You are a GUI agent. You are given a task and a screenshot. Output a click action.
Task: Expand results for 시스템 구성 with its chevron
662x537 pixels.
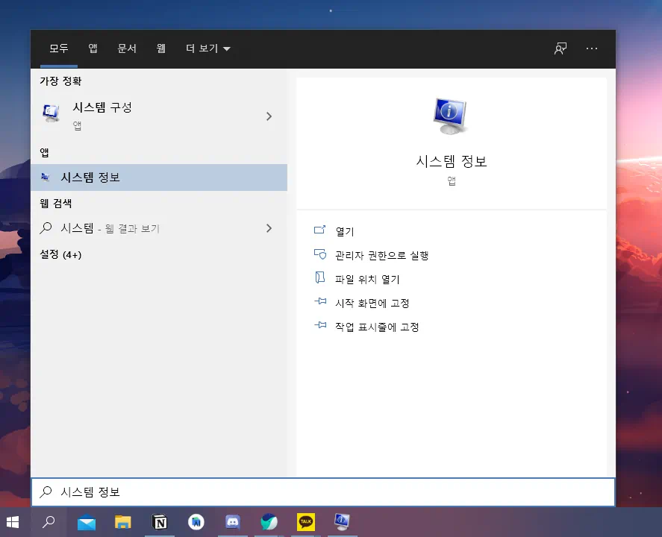point(269,116)
